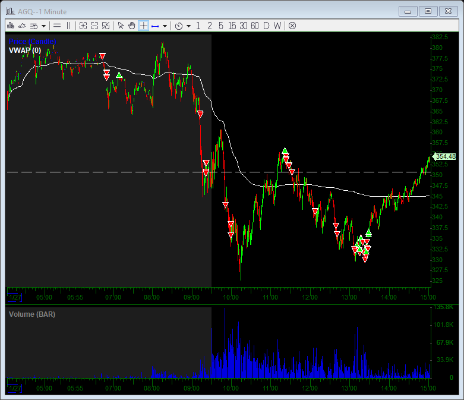Select the horizontal lines tool
Image resolution: width=464 pixels, height=400 pixels.
coord(57,26)
